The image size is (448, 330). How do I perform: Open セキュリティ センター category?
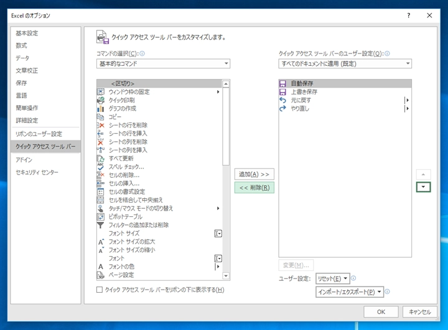point(37,172)
